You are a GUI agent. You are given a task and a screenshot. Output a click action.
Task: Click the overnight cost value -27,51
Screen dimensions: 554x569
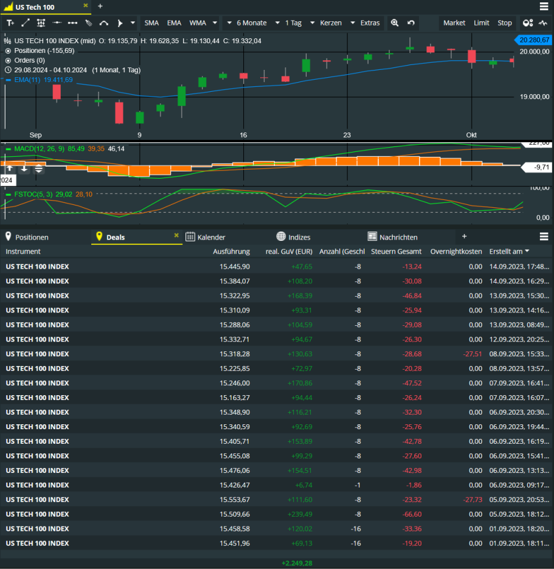[473, 354]
